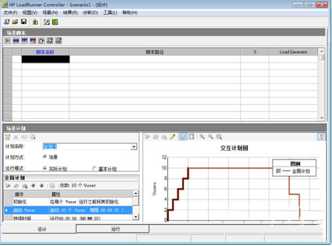
Task: Click the save scenario floppy disk icon
Action: pos(24,22)
